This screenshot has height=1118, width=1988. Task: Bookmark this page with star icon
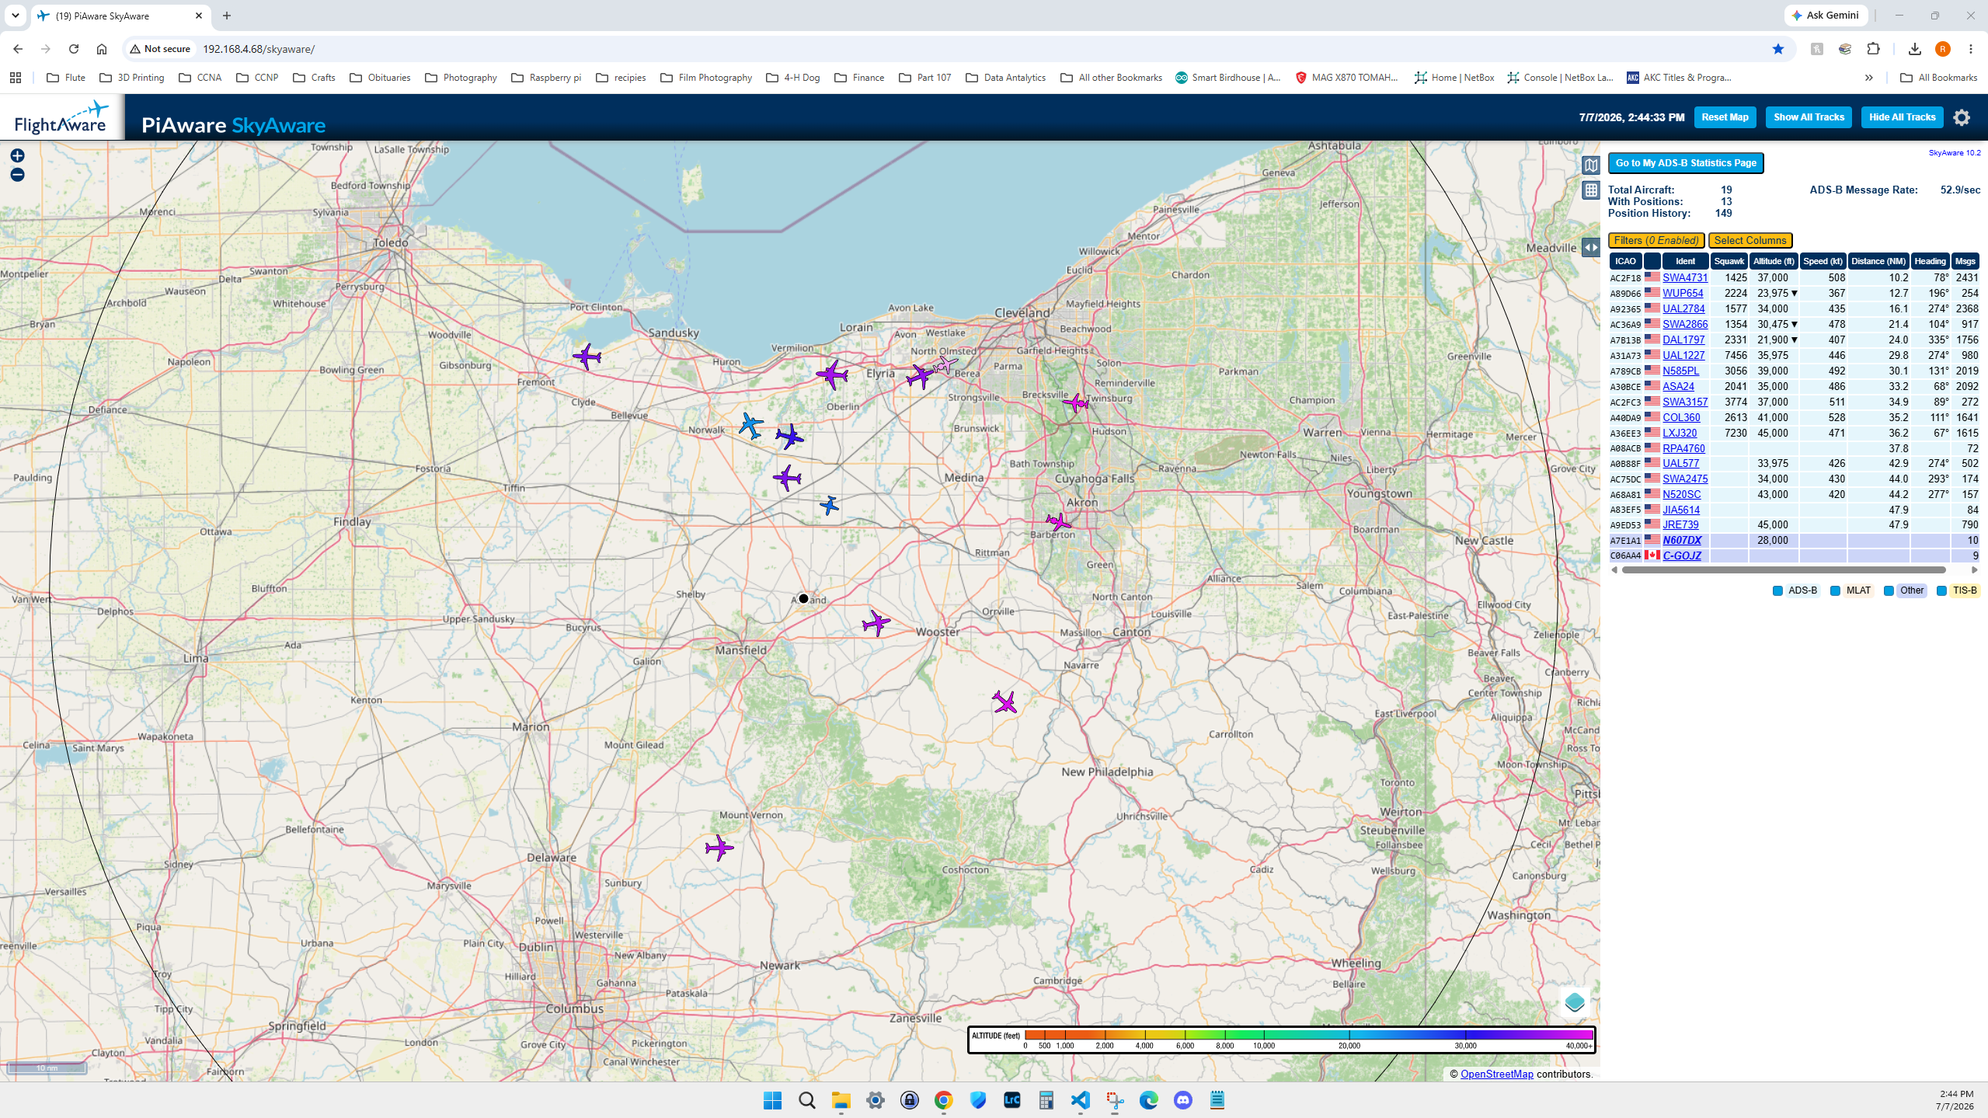coord(1777,49)
